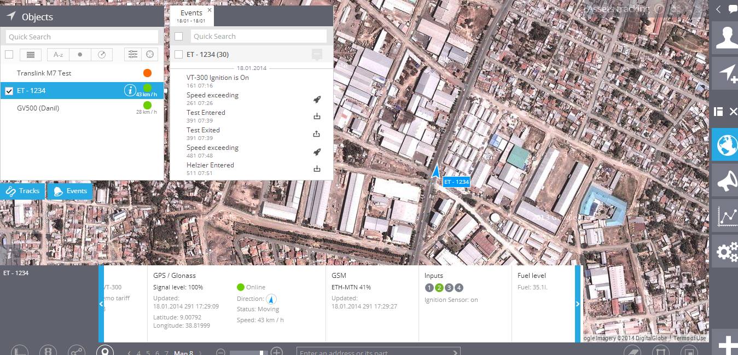Click the help icon beside Assets tracking
Viewport: 738px width, 355px height.
659,9
